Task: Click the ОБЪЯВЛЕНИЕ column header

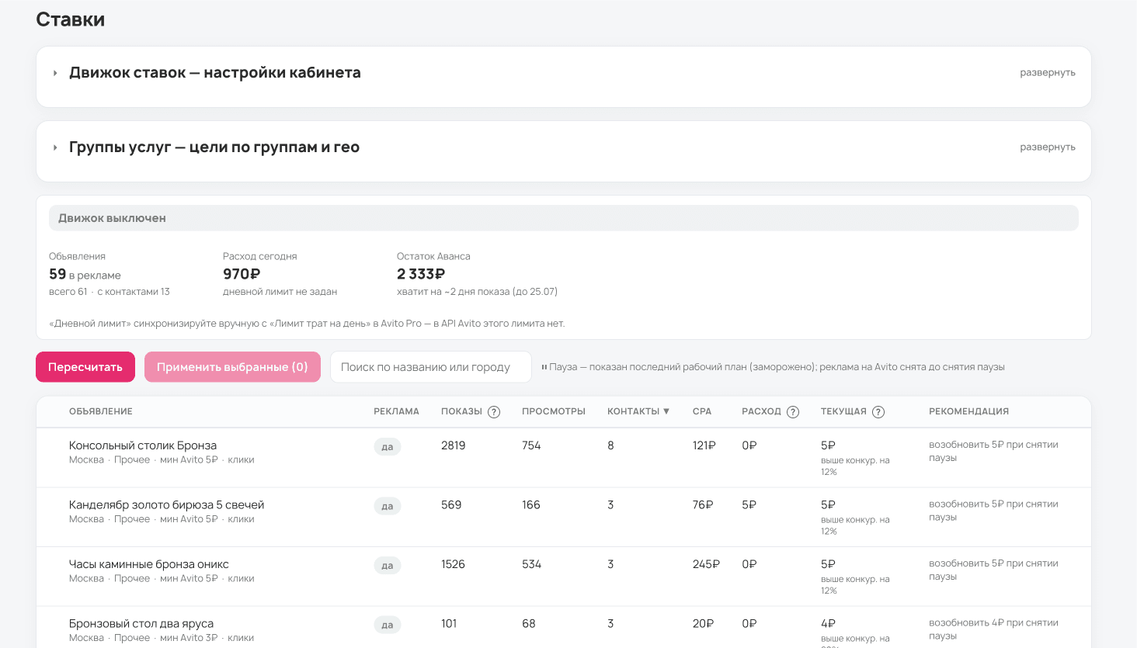Action: 101,411
